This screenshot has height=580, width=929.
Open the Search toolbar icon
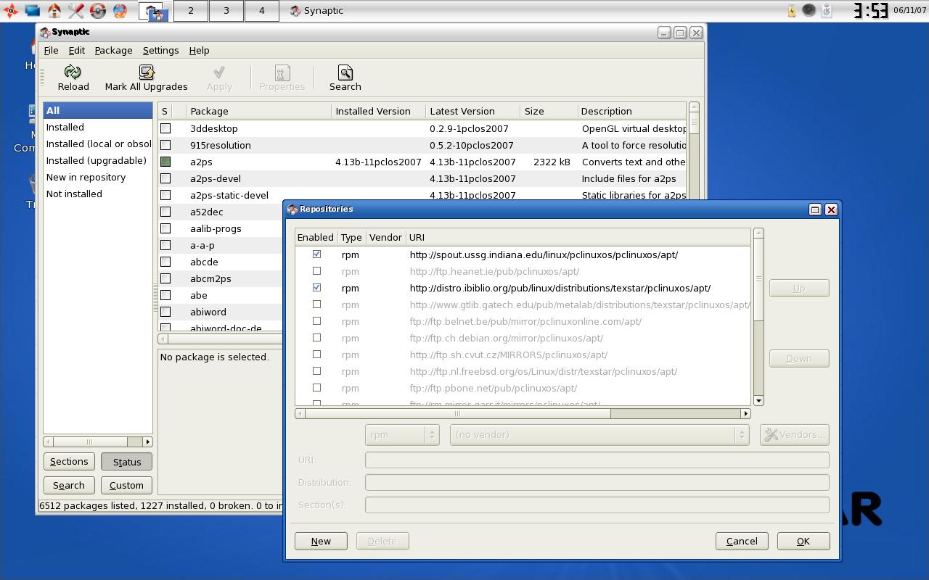pos(345,72)
